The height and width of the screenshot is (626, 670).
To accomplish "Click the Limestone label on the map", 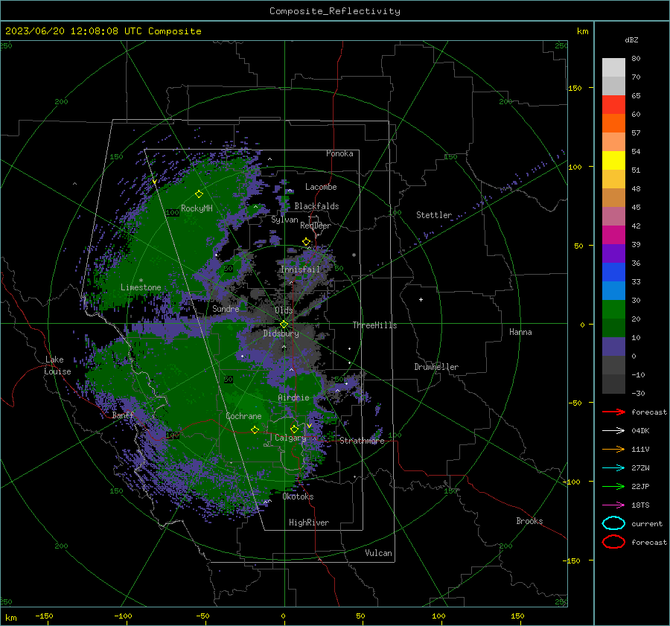I will pyautogui.click(x=141, y=287).
